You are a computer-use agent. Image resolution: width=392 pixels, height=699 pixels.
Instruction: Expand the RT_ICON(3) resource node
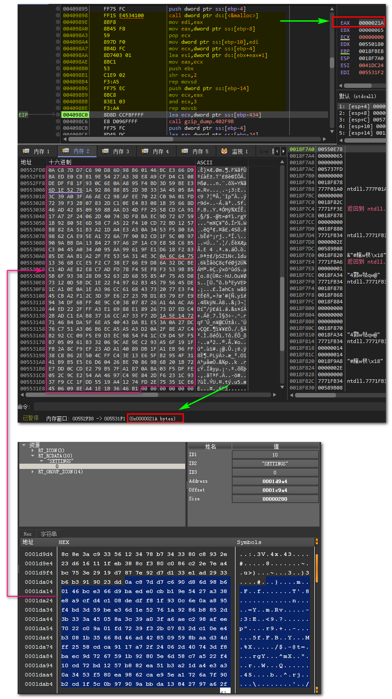(x=33, y=450)
